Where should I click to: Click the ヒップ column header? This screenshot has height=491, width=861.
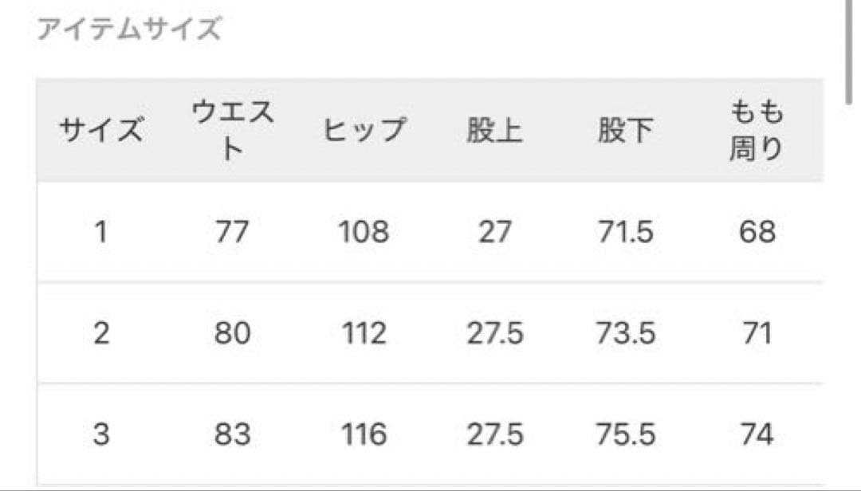(x=364, y=131)
